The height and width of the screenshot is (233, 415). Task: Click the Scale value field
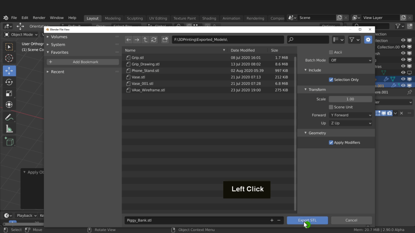coord(350,99)
